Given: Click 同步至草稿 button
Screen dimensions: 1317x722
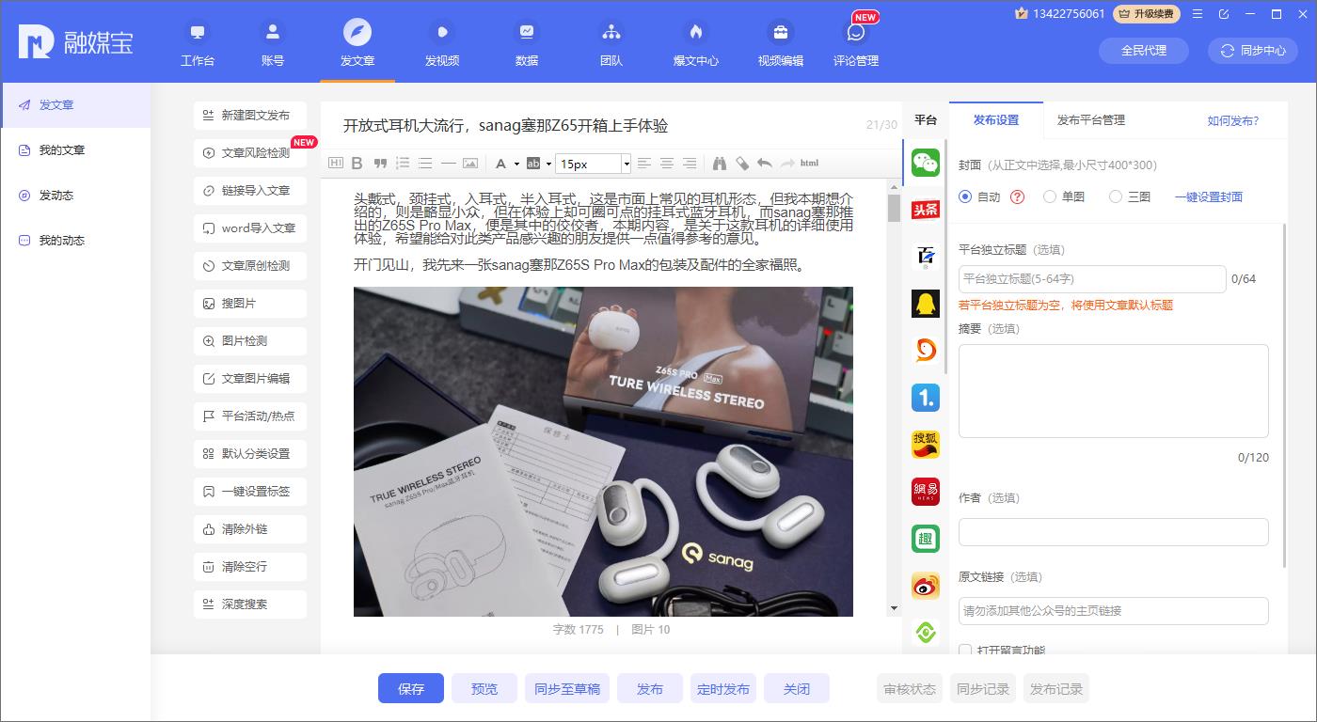Looking at the screenshot, I should click(x=567, y=688).
